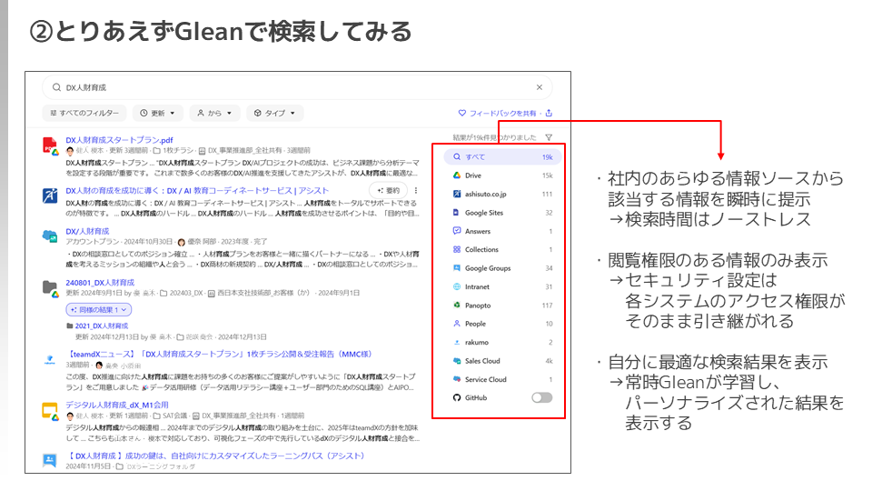The width and height of the screenshot is (872, 491).
Task: Click the share/export icon near feedback
Action: 549,113
